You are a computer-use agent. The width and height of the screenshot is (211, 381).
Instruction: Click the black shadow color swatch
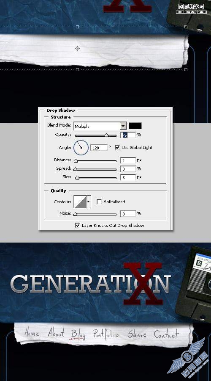point(135,126)
